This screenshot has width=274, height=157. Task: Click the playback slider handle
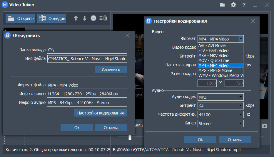129,137
